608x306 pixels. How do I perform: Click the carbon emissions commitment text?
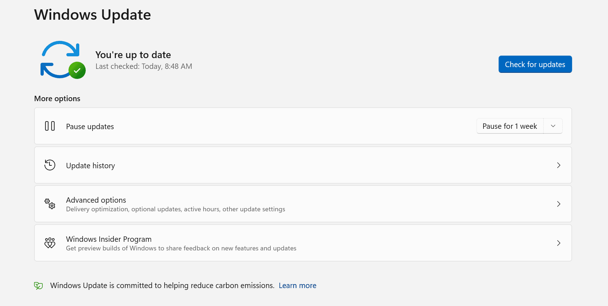[x=162, y=286]
